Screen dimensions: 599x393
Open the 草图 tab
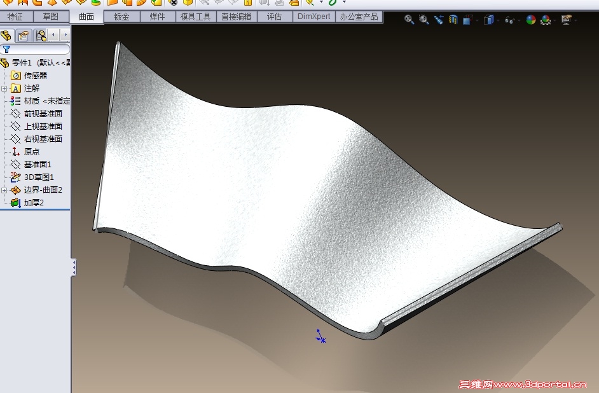[51, 17]
